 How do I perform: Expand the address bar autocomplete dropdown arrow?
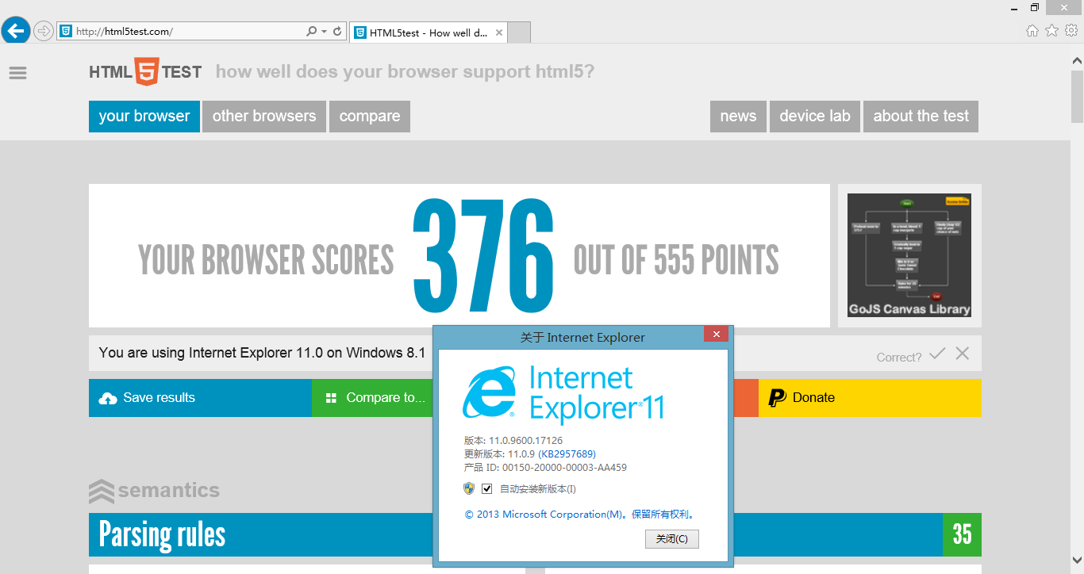[324, 32]
